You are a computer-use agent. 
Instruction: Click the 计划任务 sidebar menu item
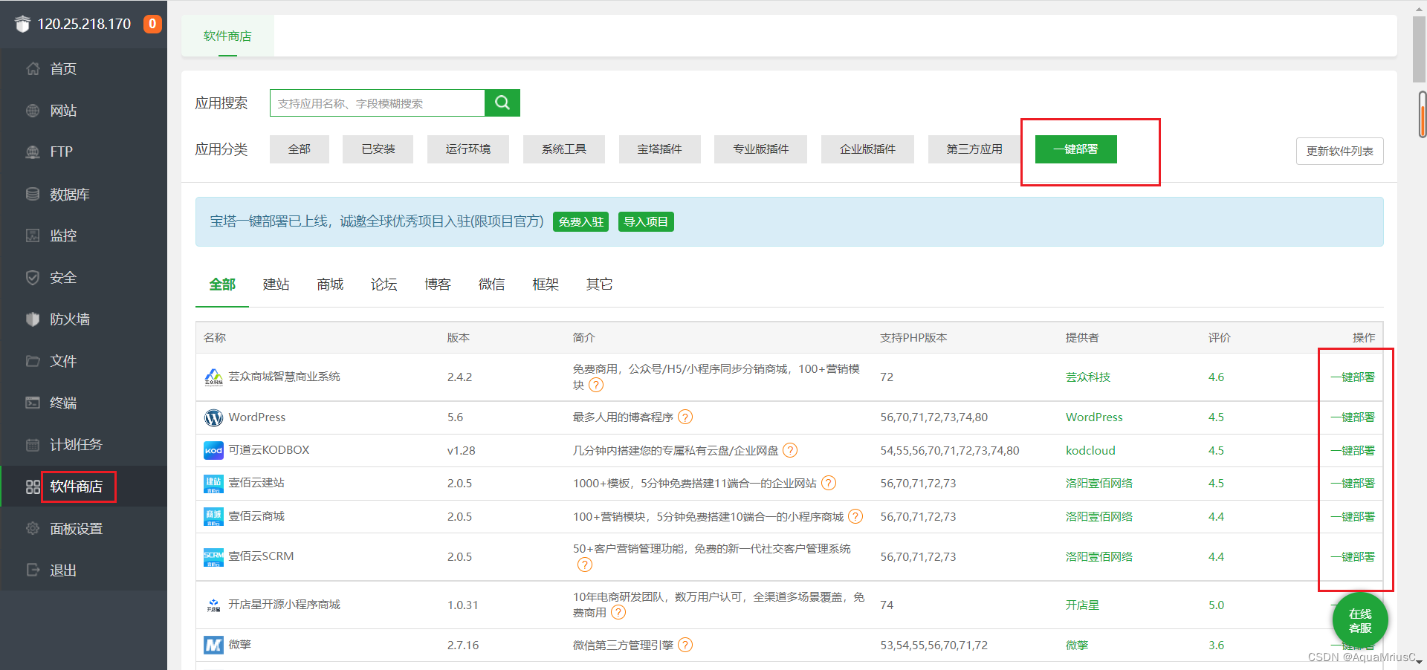83,445
